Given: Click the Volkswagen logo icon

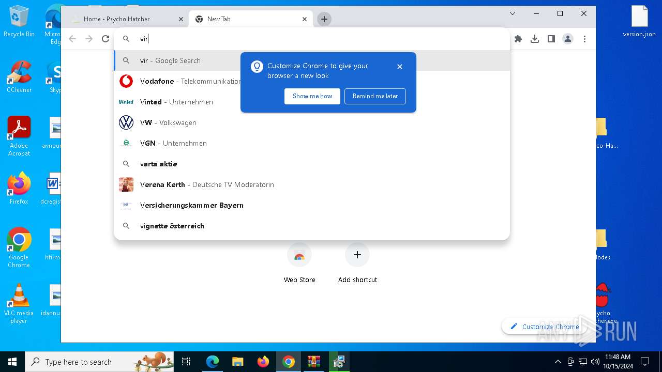Looking at the screenshot, I should tap(126, 122).
